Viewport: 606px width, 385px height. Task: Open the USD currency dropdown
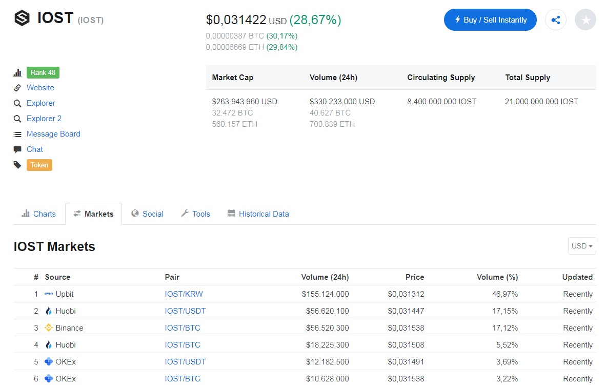(582, 246)
